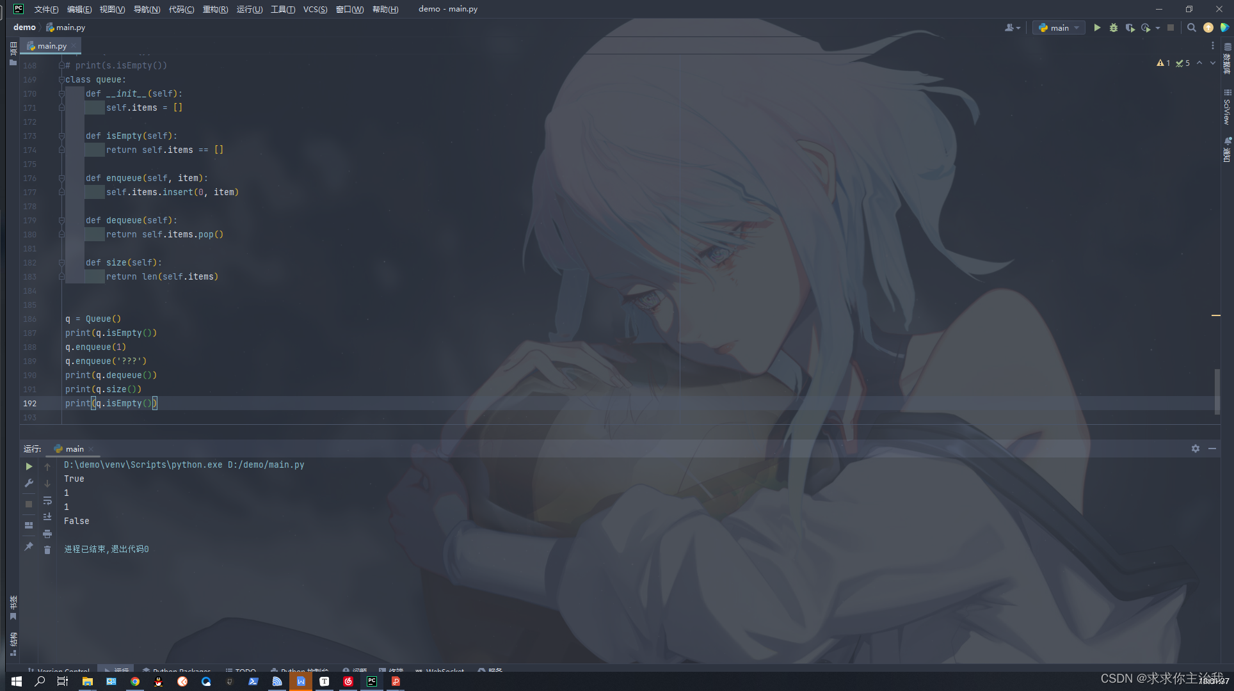Open the main run configuration dropdown
Image resolution: width=1234 pixels, height=691 pixels.
pyautogui.click(x=1059, y=28)
